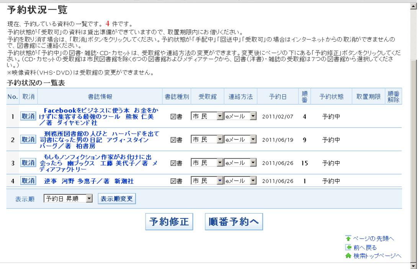Click the scrollbar down arrow
Image resolution: width=419 pixels, height=269 pixels.
[412, 266]
